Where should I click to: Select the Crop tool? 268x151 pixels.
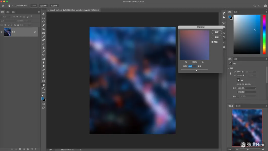pos(43,29)
